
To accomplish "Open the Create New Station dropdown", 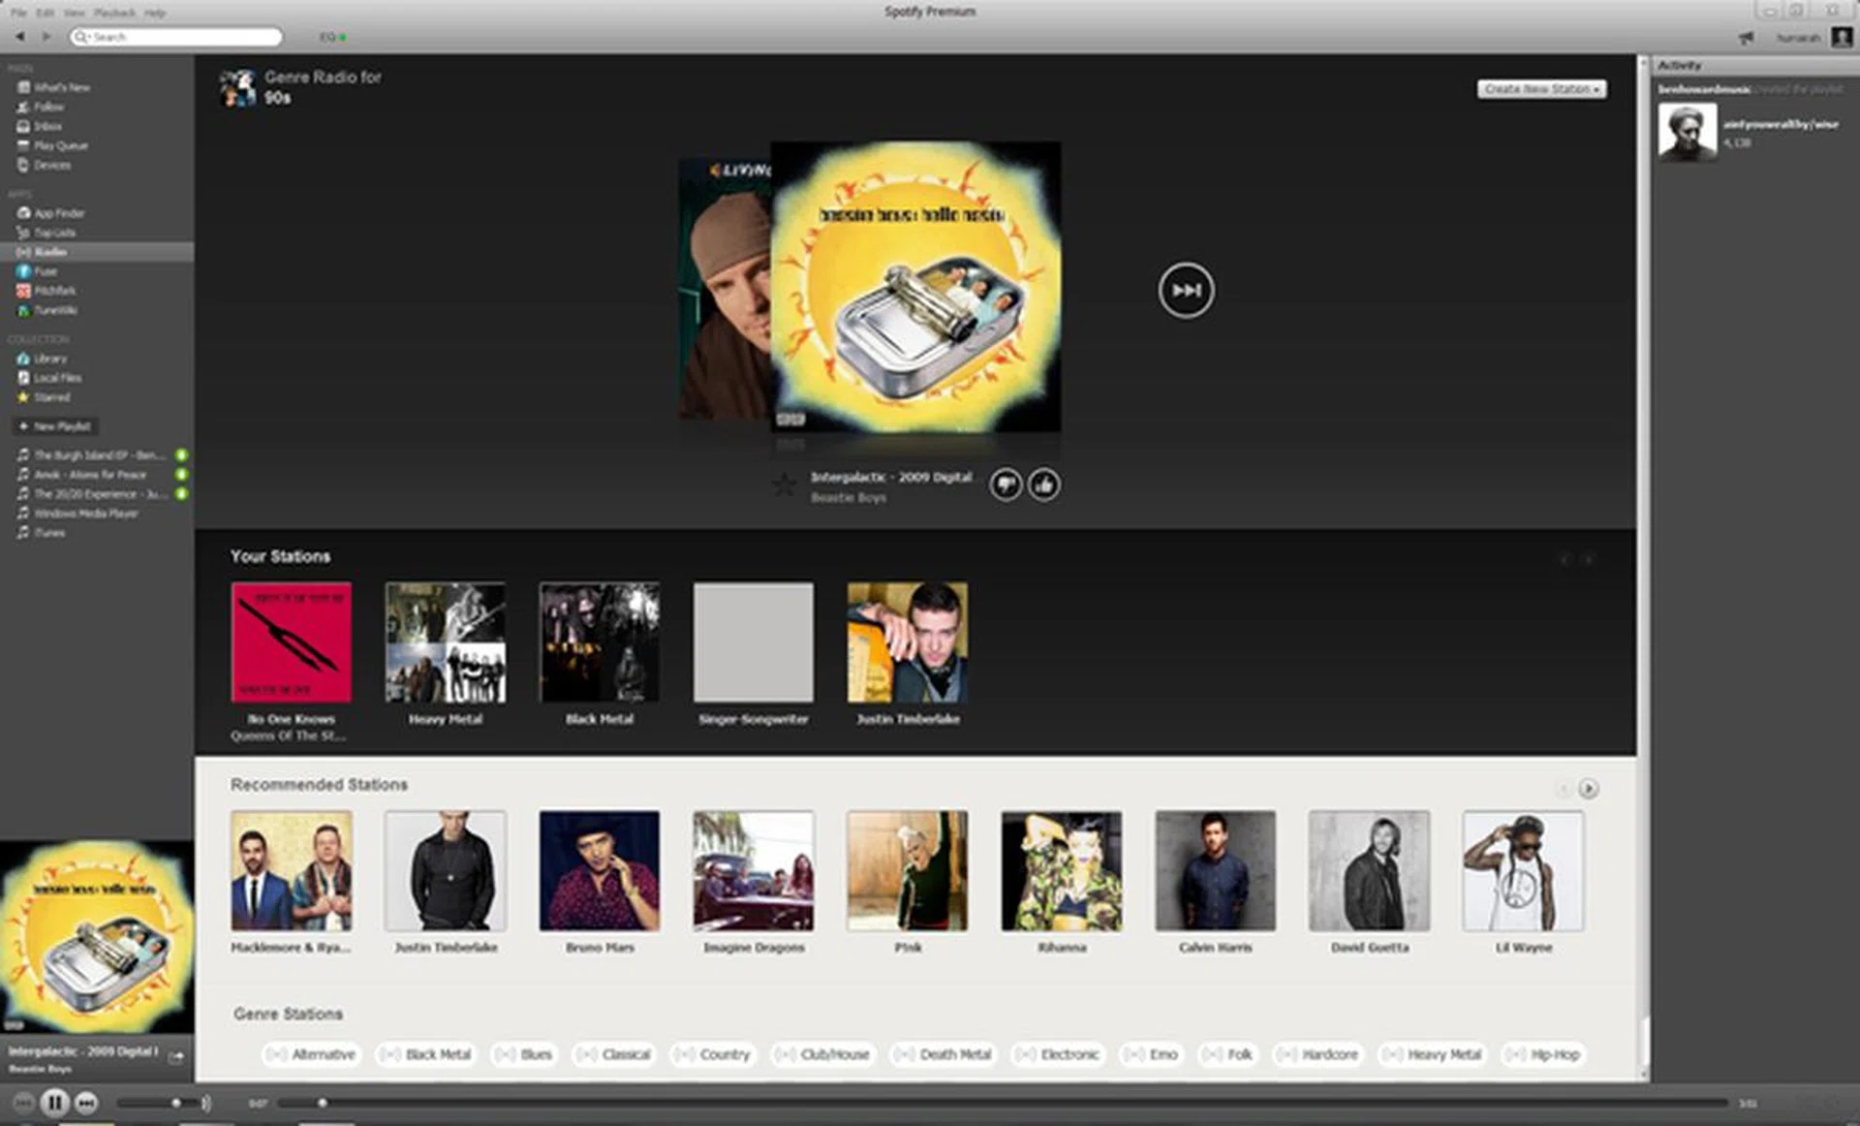I will [x=1541, y=87].
